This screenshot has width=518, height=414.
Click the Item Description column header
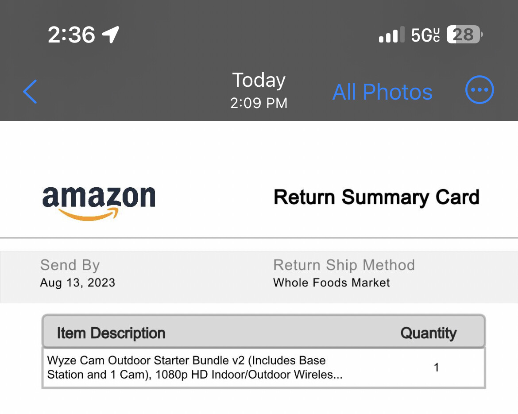click(x=111, y=333)
